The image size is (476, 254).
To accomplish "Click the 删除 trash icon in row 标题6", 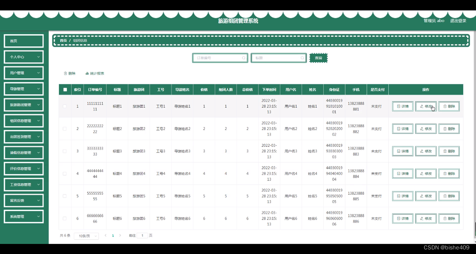I will [x=445, y=219].
